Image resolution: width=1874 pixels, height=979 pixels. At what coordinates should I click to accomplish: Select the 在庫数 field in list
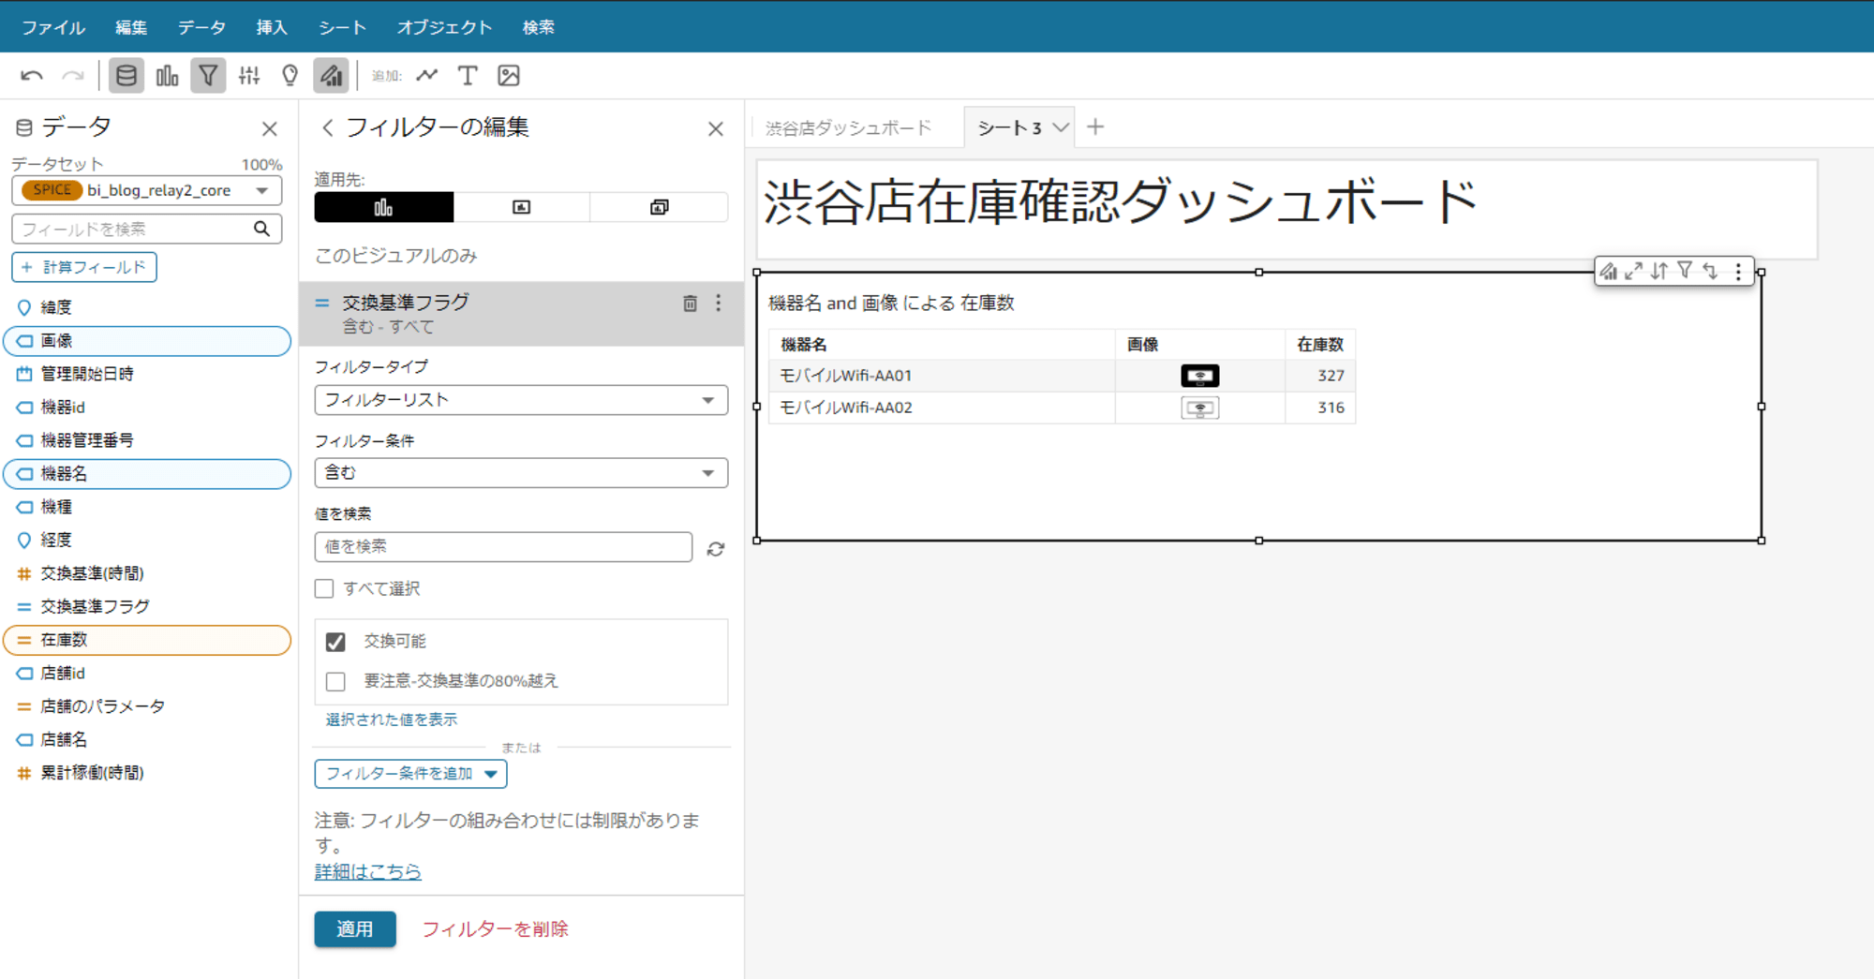147,640
